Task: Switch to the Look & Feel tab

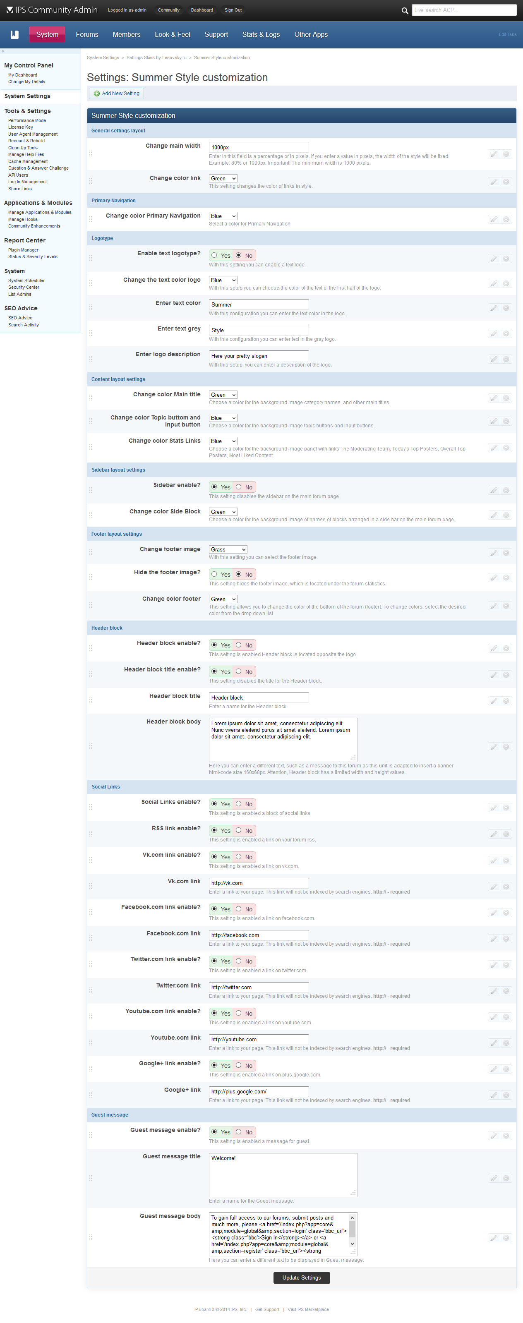Action: click(172, 34)
